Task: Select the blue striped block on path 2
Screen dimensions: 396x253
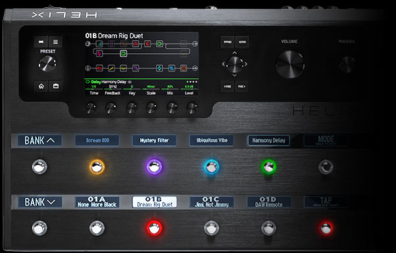Action: point(172,68)
